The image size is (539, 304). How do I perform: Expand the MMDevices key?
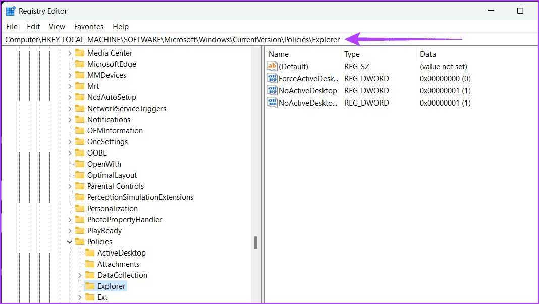pyautogui.click(x=70, y=75)
